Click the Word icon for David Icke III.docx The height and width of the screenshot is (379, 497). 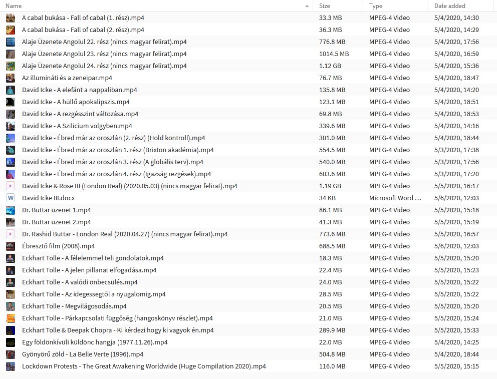11,198
